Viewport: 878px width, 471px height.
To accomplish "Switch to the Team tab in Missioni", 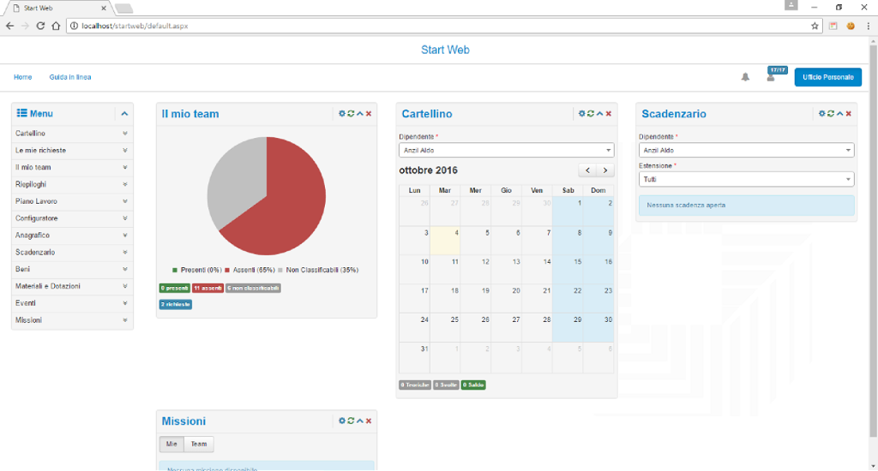I will point(198,444).
